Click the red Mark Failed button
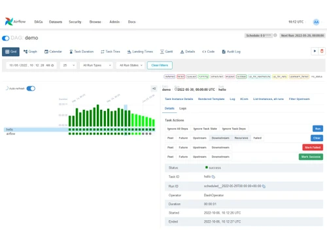Screen dimensions: 327x245 click(313, 148)
